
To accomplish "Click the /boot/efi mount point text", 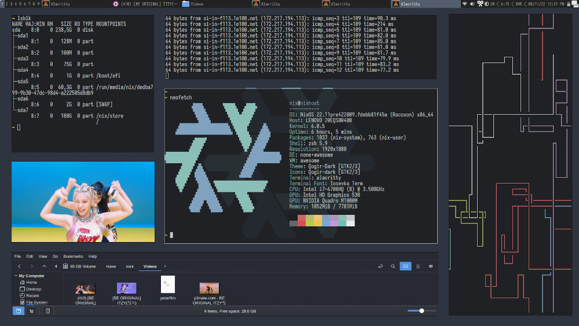I will [108, 75].
